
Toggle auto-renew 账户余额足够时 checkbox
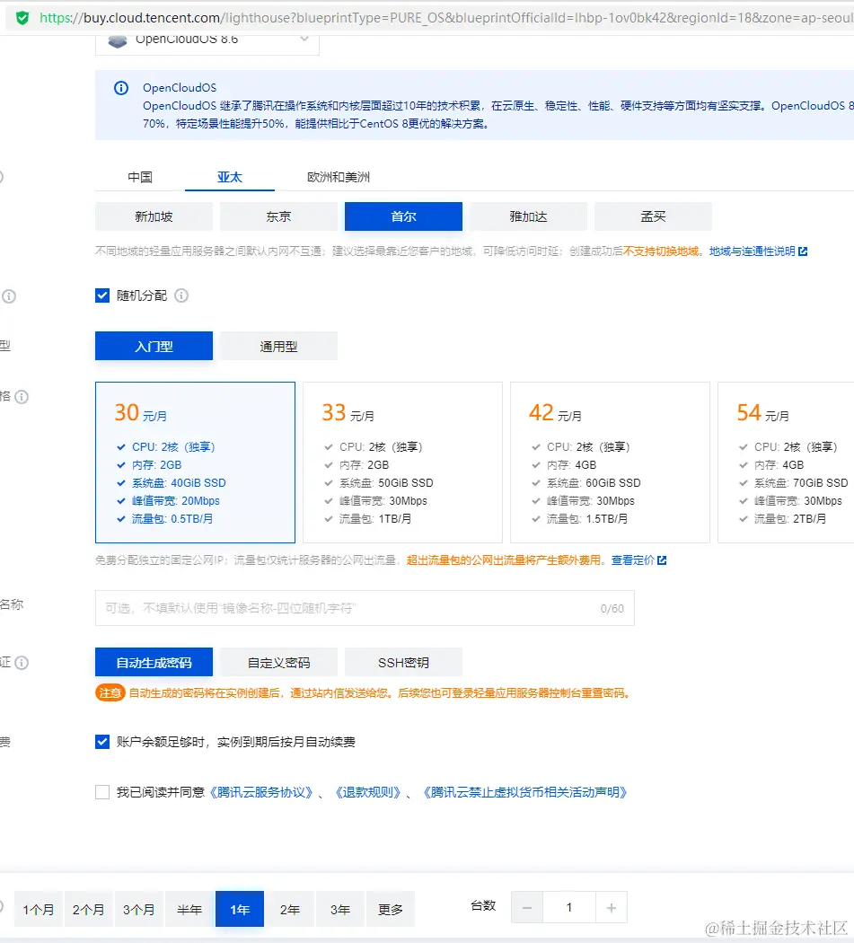[102, 742]
